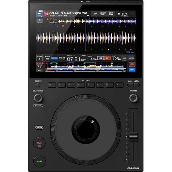
Task: Tap the Wi-Fi status icon
Action: pos(126,14)
